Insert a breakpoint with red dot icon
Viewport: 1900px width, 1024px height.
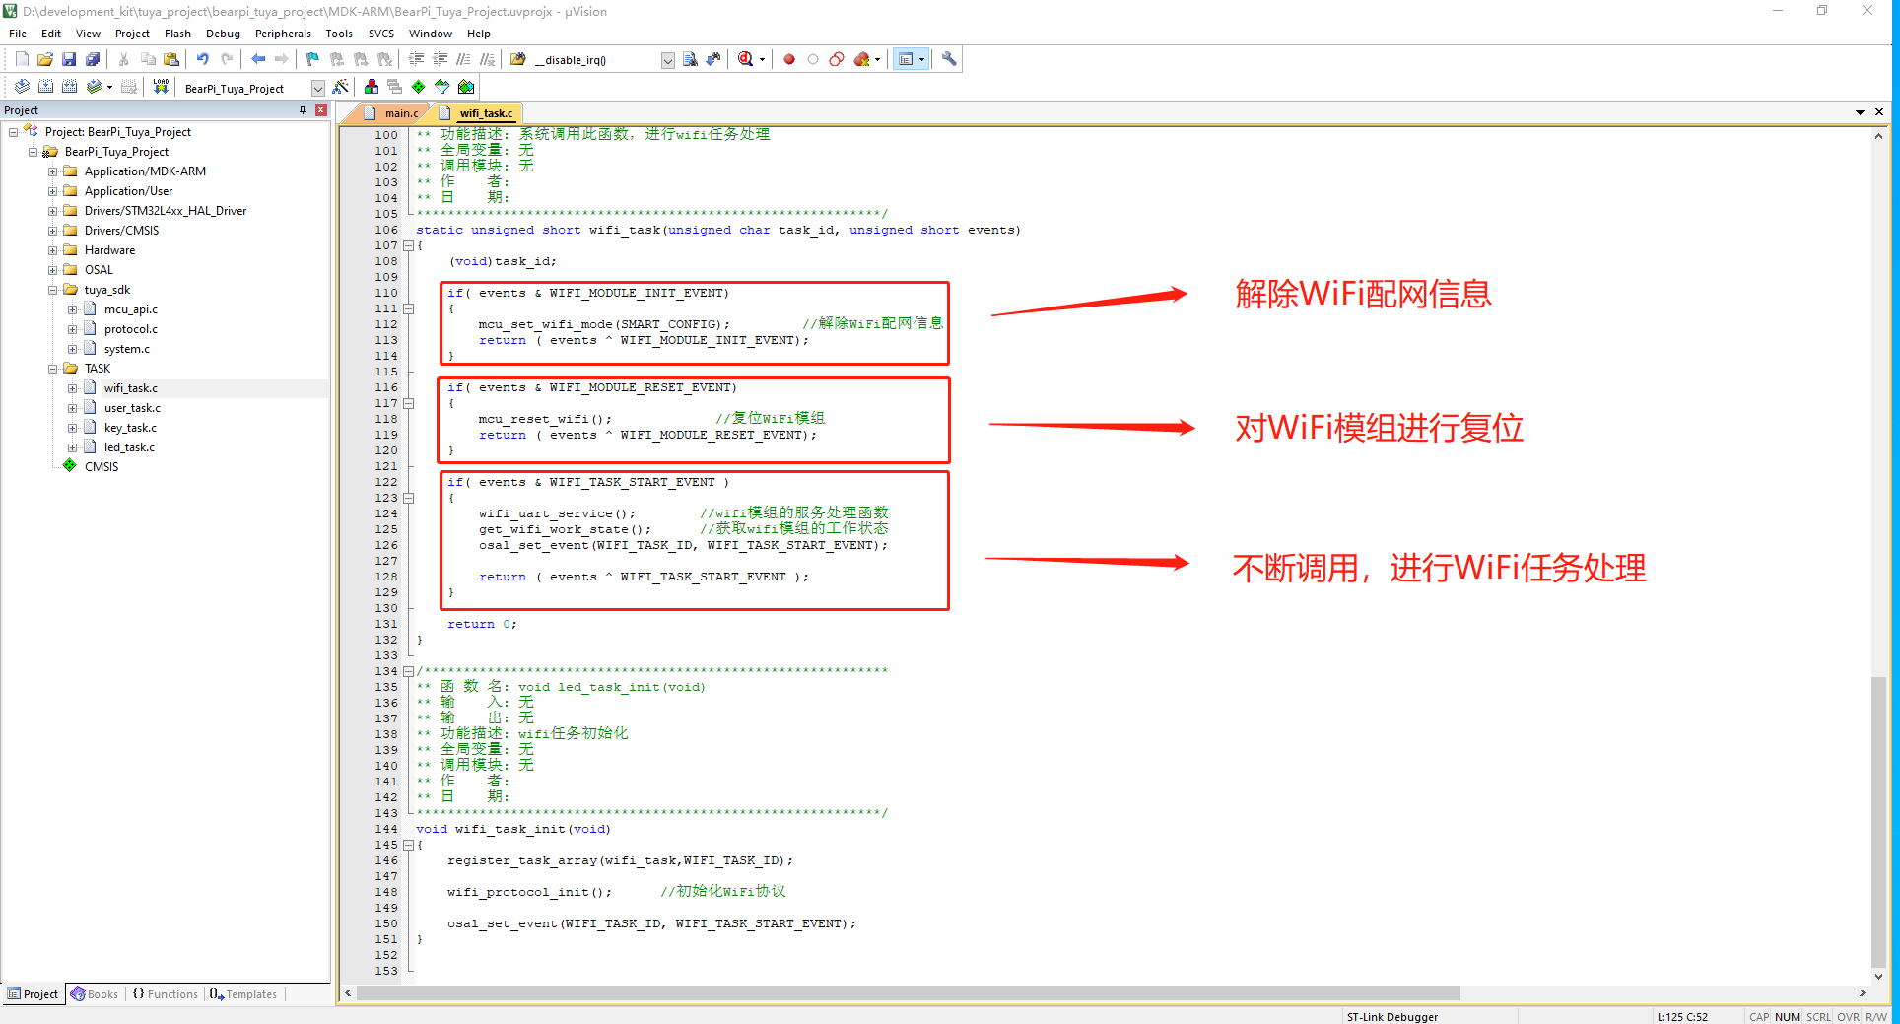(x=789, y=59)
